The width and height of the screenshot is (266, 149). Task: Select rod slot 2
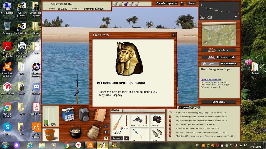[x=106, y=132]
